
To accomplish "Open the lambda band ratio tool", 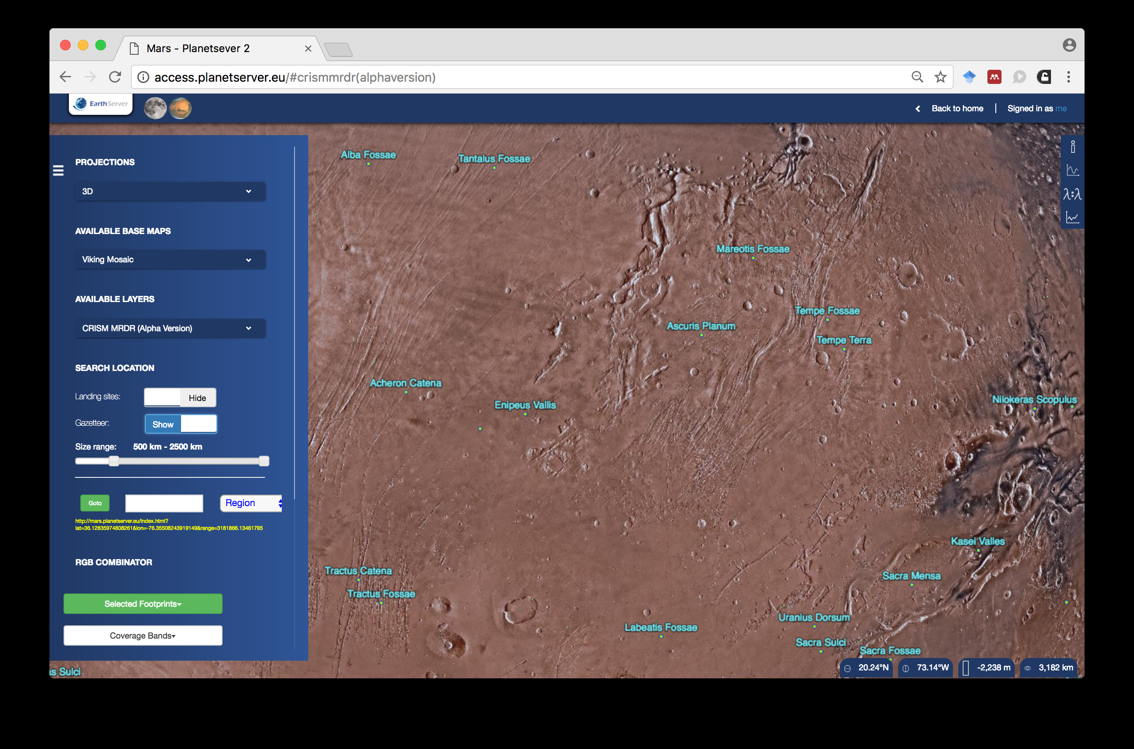I will point(1072,194).
